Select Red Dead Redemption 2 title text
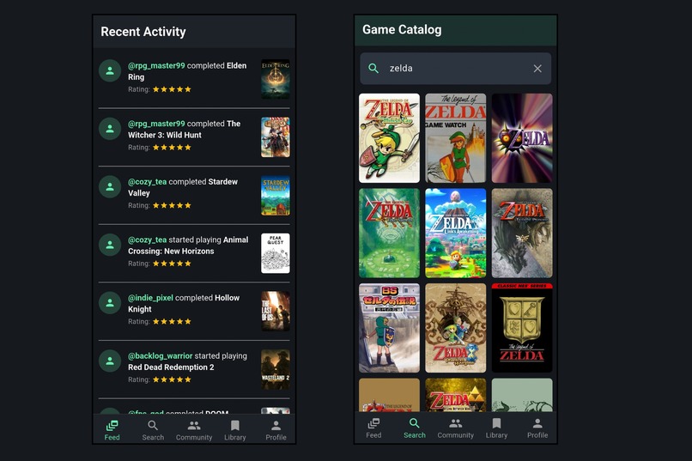692x461 pixels. 171,367
